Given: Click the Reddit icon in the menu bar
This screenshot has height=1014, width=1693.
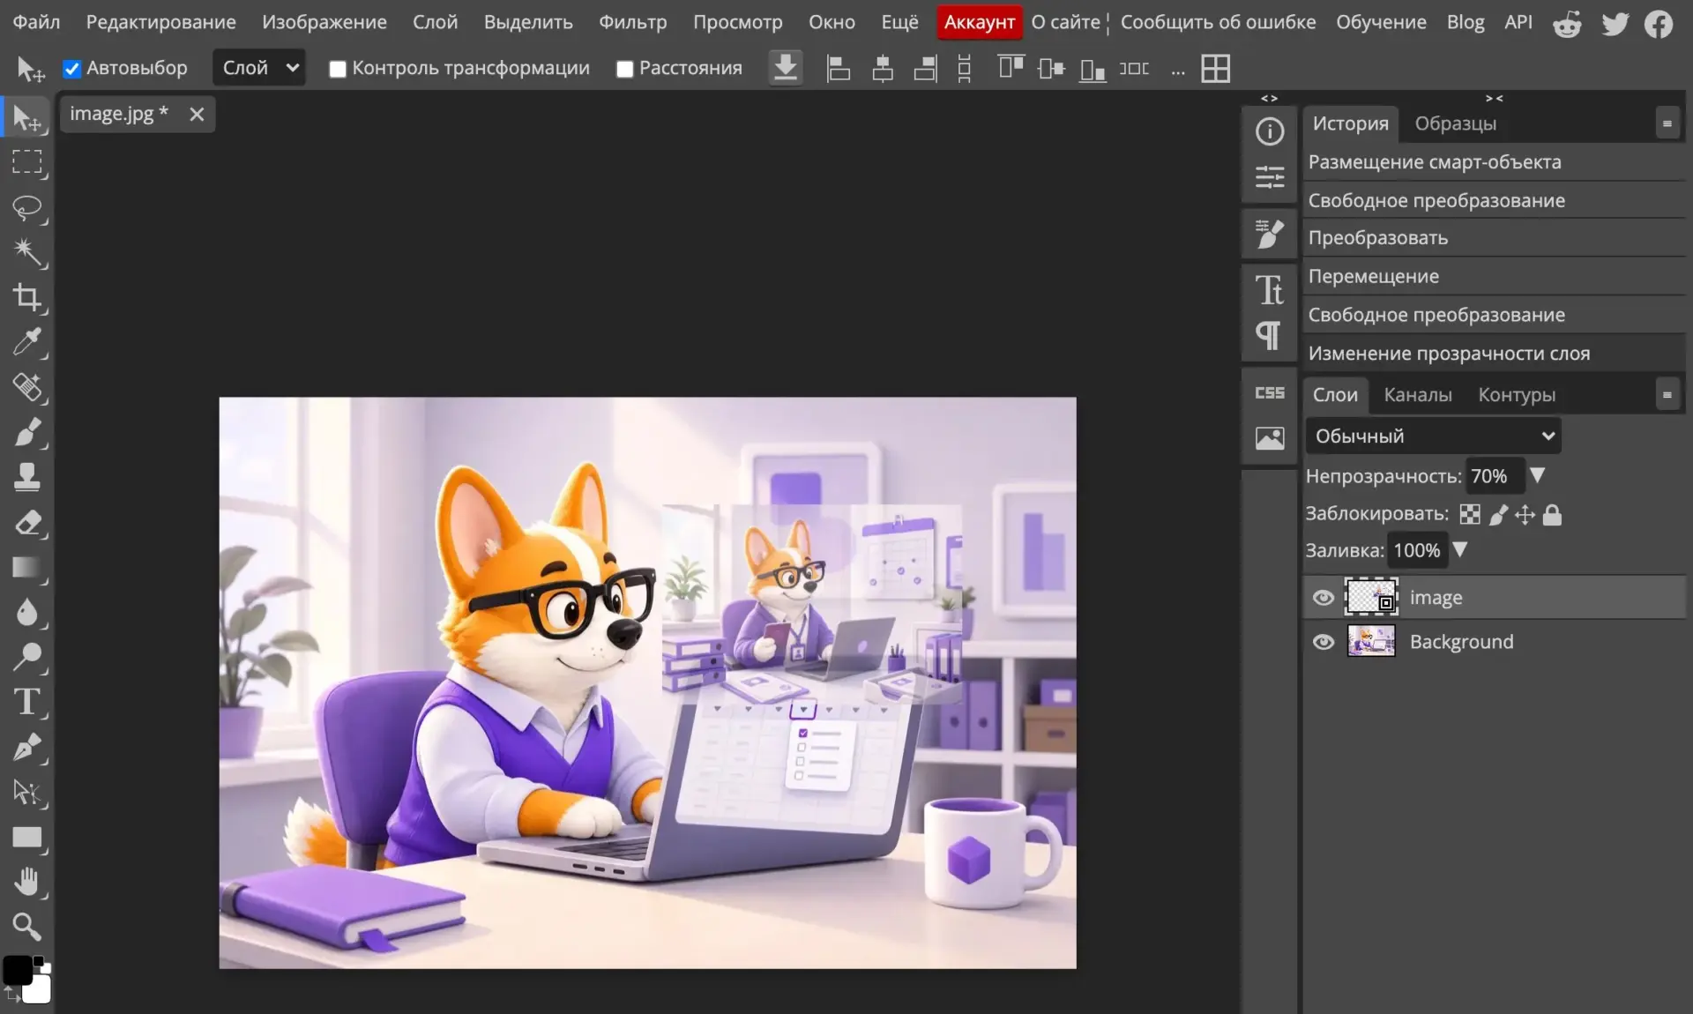Looking at the screenshot, I should 1567,24.
